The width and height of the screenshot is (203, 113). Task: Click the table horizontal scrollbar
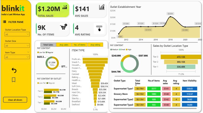(x=155, y=108)
